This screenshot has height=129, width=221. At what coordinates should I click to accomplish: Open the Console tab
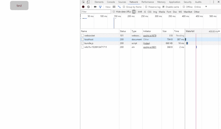[111, 2]
